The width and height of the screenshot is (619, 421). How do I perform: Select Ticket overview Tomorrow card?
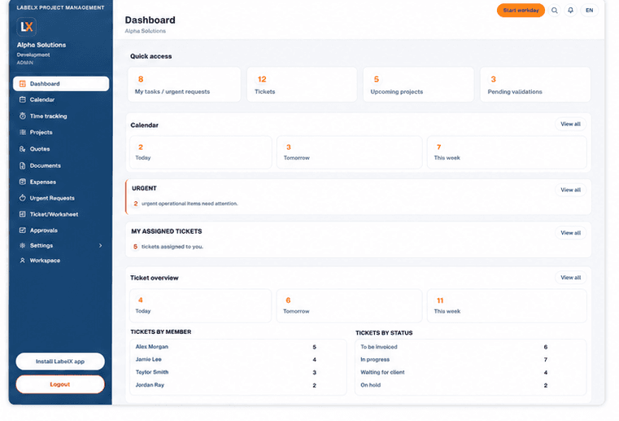pos(350,305)
